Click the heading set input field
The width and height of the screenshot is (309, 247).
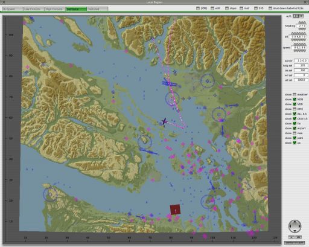click(301, 65)
